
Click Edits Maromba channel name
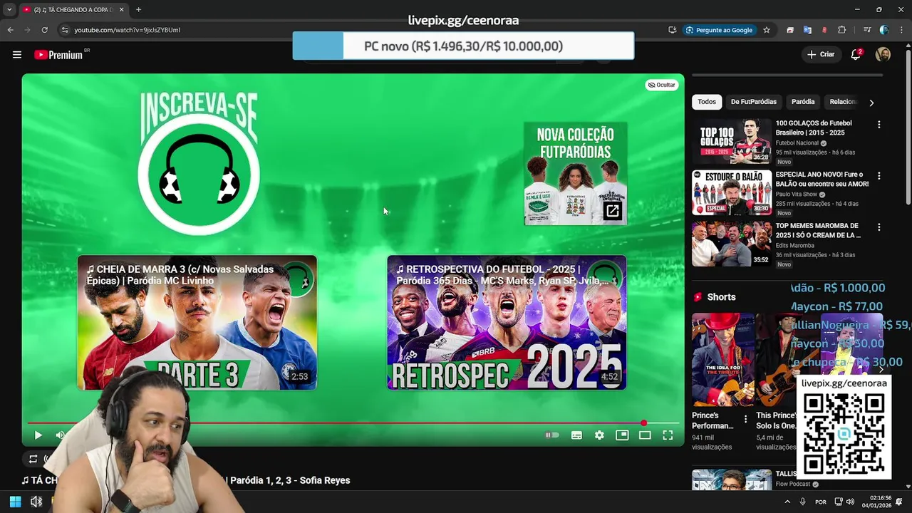tap(795, 246)
